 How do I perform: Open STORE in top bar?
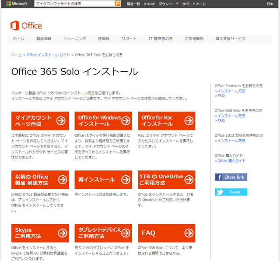(149, 4)
